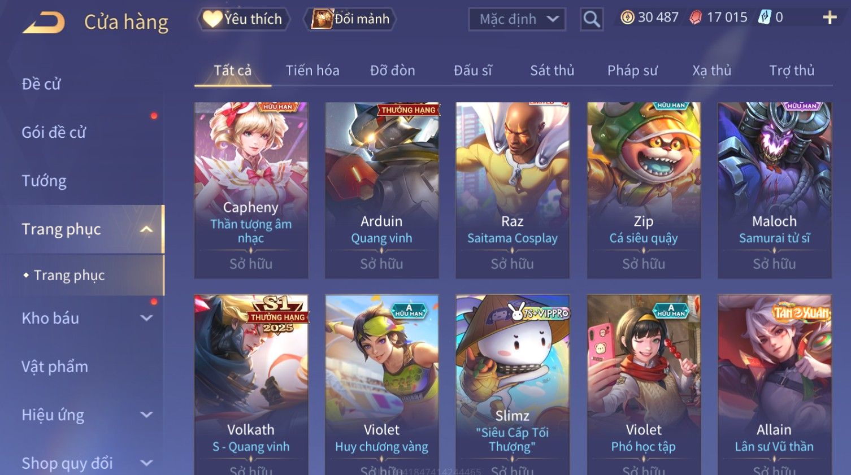The image size is (851, 475).
Task: Tap the blue voucher currency icon
Action: coord(764,18)
